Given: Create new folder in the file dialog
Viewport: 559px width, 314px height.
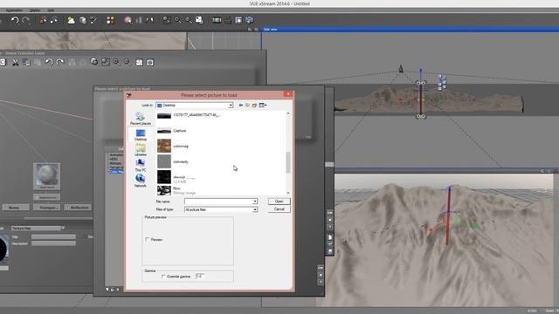Looking at the screenshot, I should 254,106.
